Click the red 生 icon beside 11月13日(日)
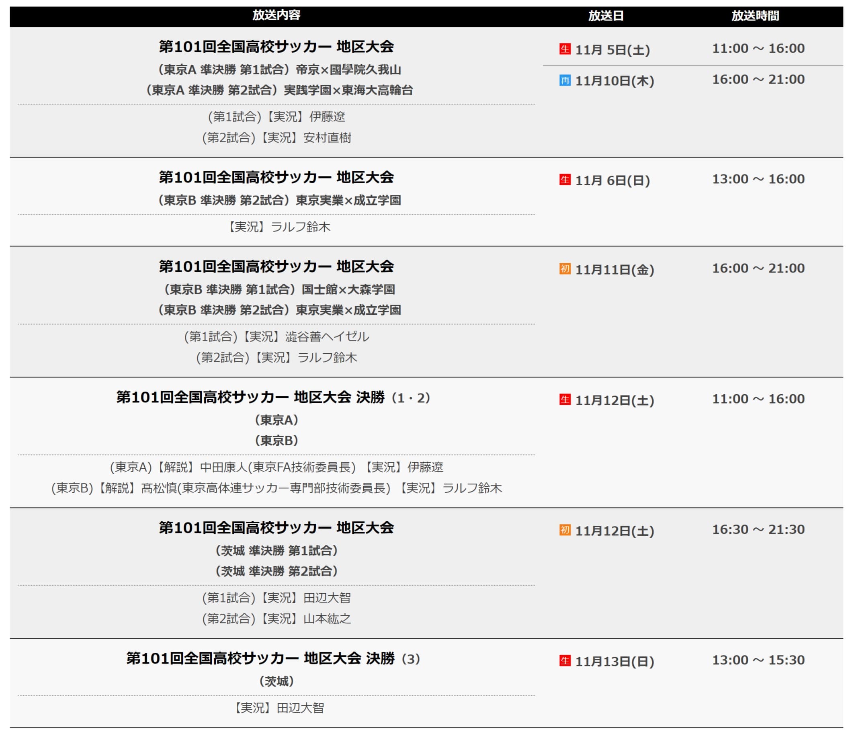The width and height of the screenshot is (856, 742). tap(565, 660)
